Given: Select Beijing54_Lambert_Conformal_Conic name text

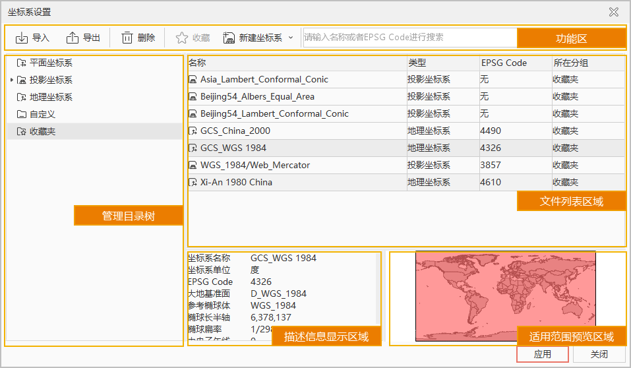Looking at the screenshot, I should 274,114.
